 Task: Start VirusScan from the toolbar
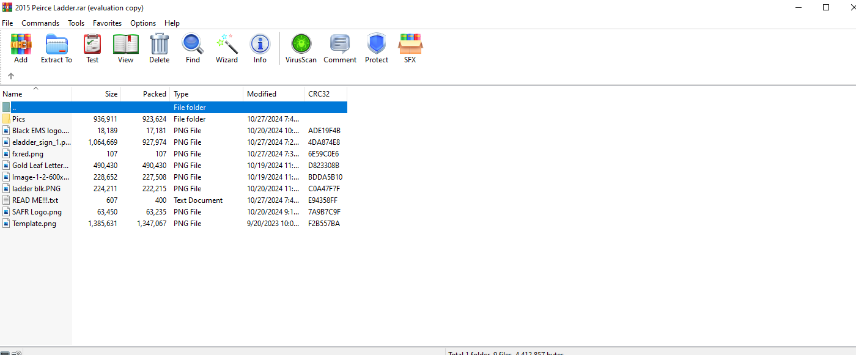[x=301, y=48]
